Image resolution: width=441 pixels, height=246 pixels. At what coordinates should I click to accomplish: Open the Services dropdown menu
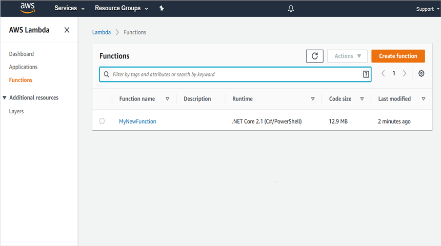tap(69, 9)
